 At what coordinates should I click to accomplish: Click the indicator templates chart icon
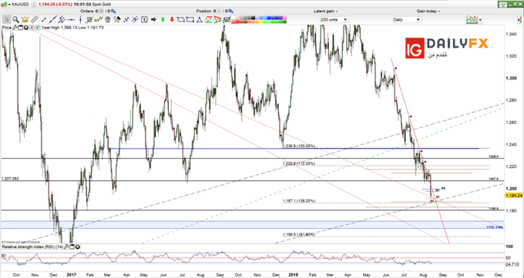point(472,20)
